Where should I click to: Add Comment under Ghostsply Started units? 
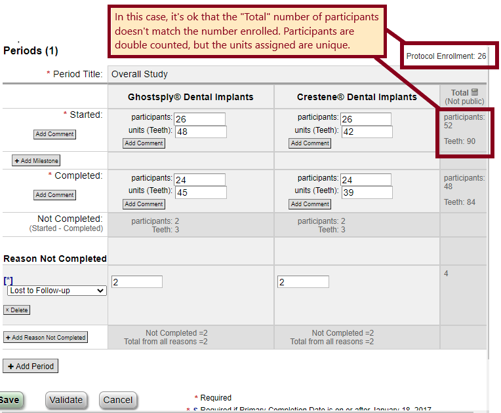tap(144, 143)
